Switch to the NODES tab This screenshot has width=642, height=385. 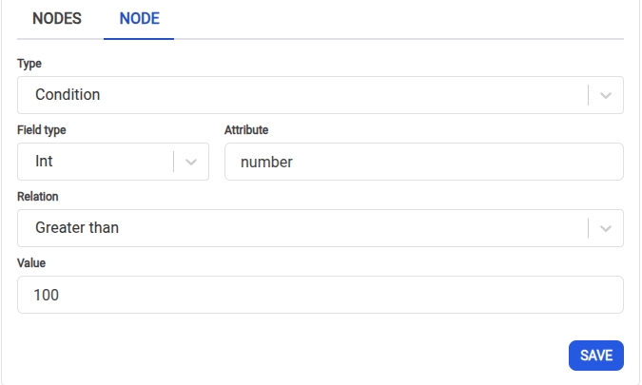coord(57,18)
